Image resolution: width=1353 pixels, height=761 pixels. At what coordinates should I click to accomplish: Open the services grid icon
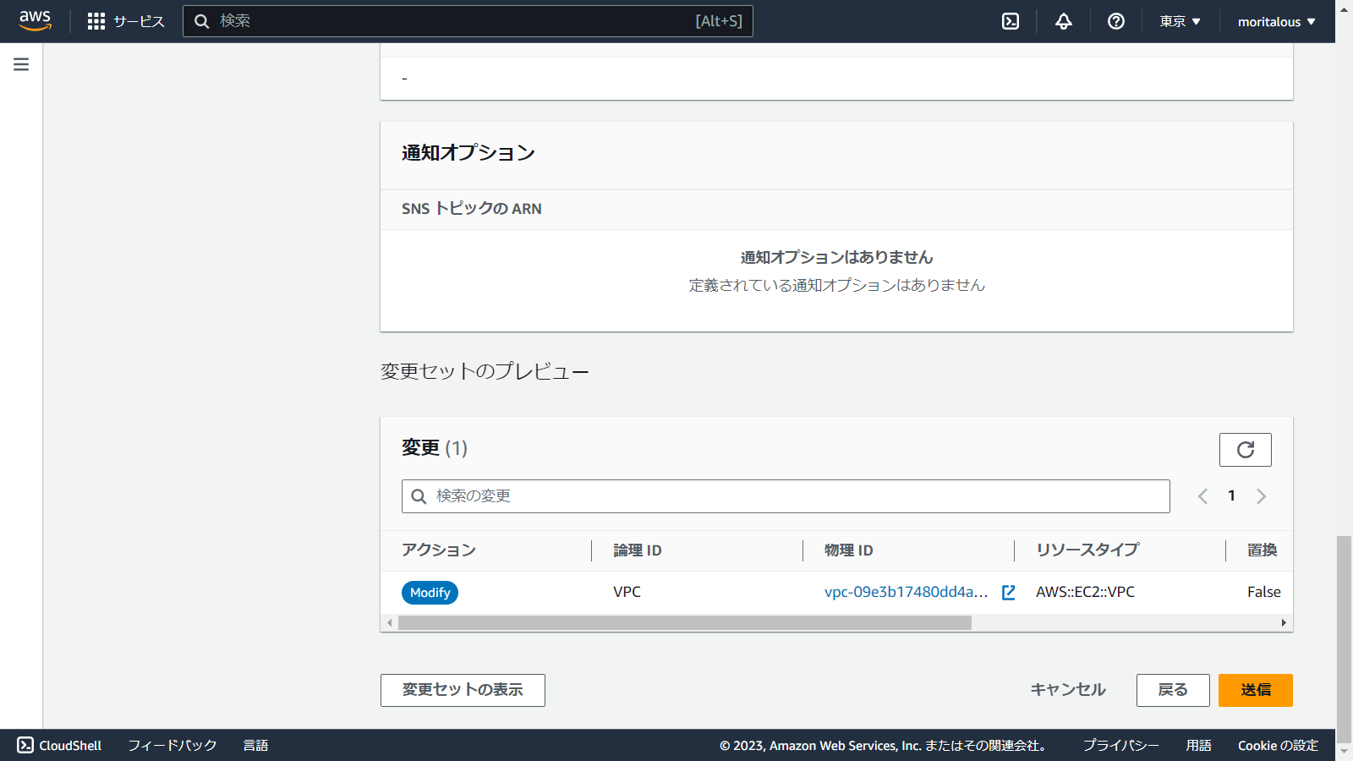pos(97,21)
